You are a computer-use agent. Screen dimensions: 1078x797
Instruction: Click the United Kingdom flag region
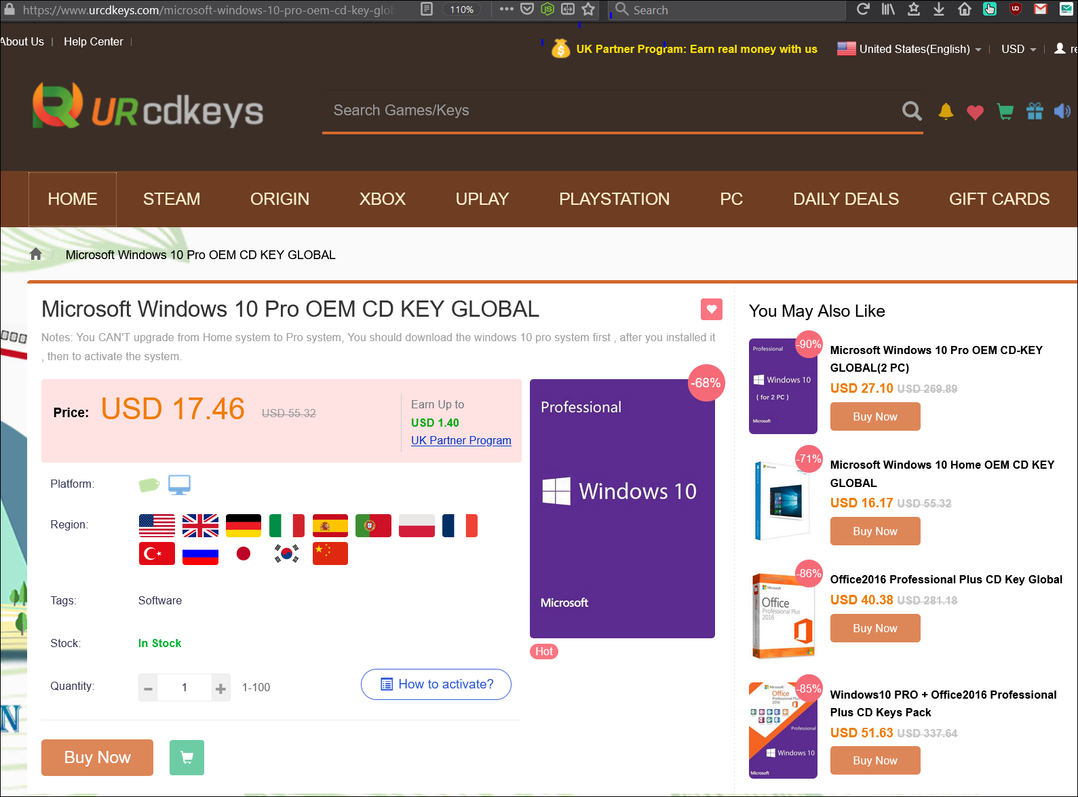tap(200, 526)
